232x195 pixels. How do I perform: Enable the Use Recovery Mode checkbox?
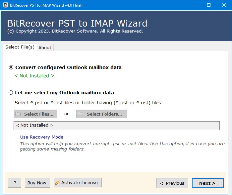pos(16,137)
